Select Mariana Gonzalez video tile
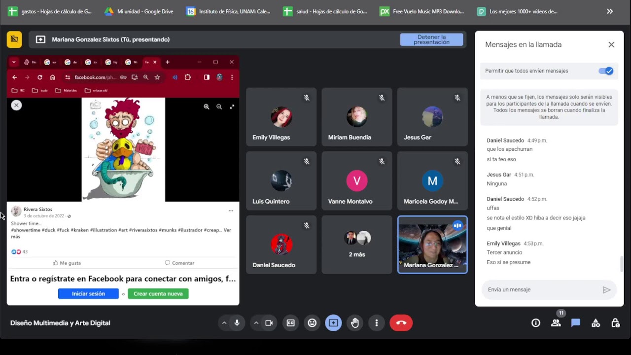 point(432,245)
